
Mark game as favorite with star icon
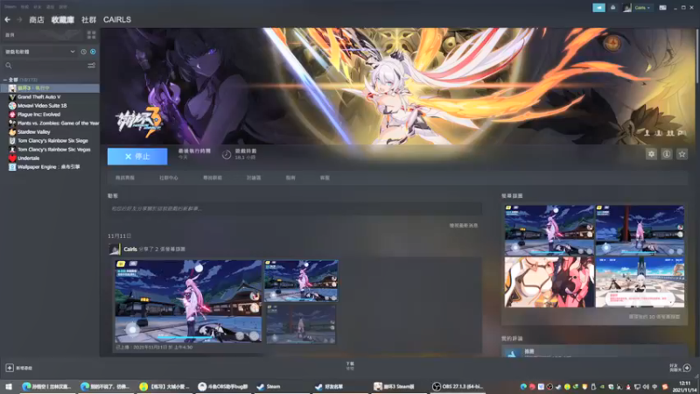point(682,154)
